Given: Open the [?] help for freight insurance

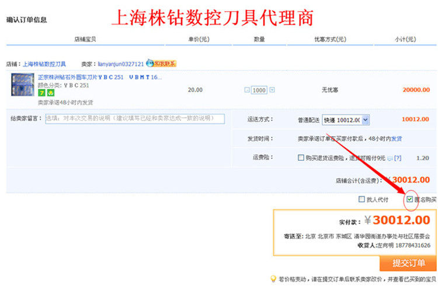Looking at the screenshot, I should pos(398,158).
